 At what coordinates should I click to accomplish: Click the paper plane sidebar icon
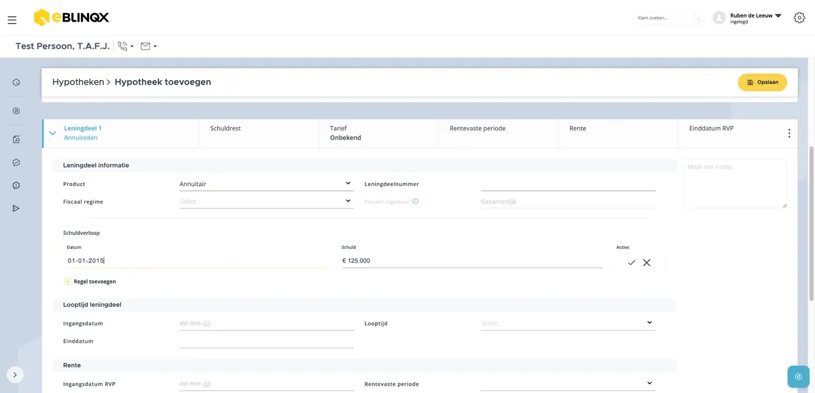[16, 208]
